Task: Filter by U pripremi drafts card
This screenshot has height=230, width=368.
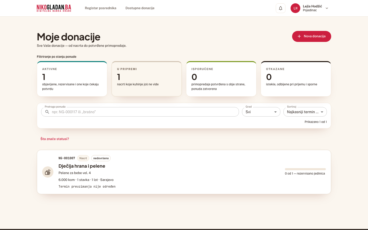Action: pyautogui.click(x=147, y=79)
